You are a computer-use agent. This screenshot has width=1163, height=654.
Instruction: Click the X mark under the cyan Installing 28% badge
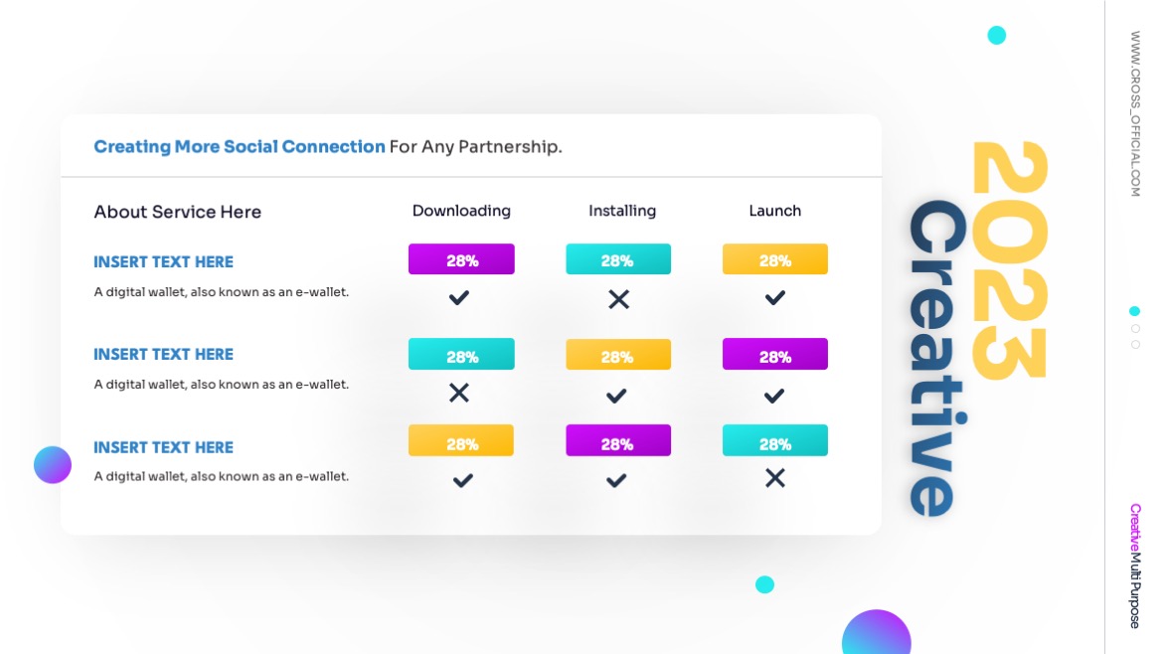[x=618, y=299]
